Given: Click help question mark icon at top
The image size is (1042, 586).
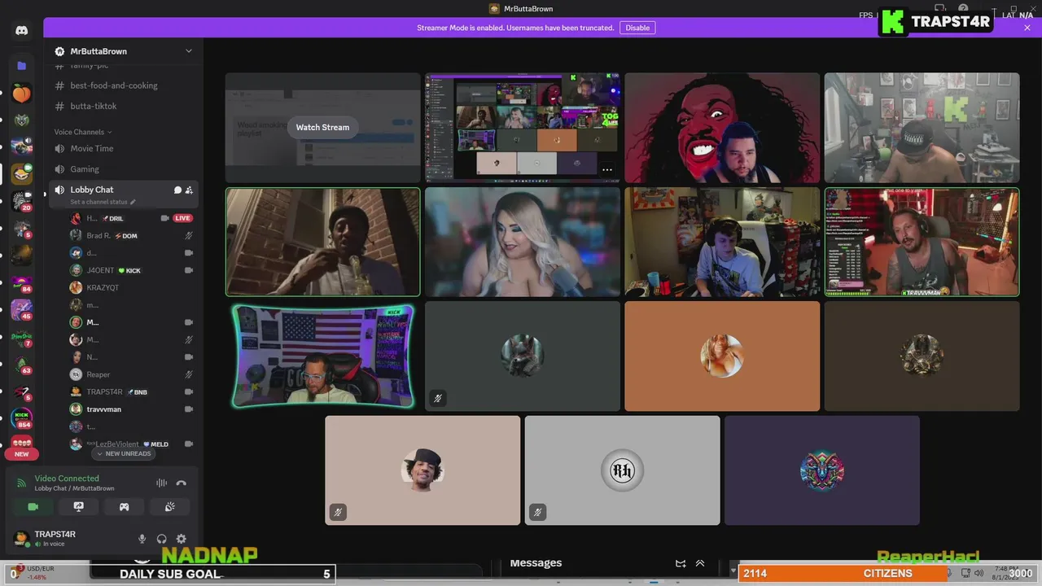Looking at the screenshot, I should 963,9.
